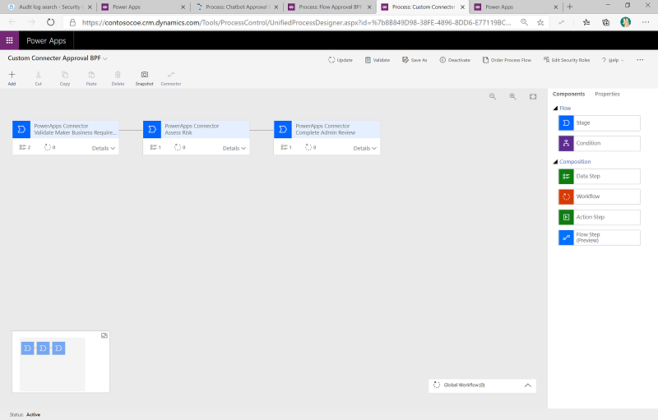
Task: Expand the Global Workflow panel
Action: pyautogui.click(x=528, y=385)
